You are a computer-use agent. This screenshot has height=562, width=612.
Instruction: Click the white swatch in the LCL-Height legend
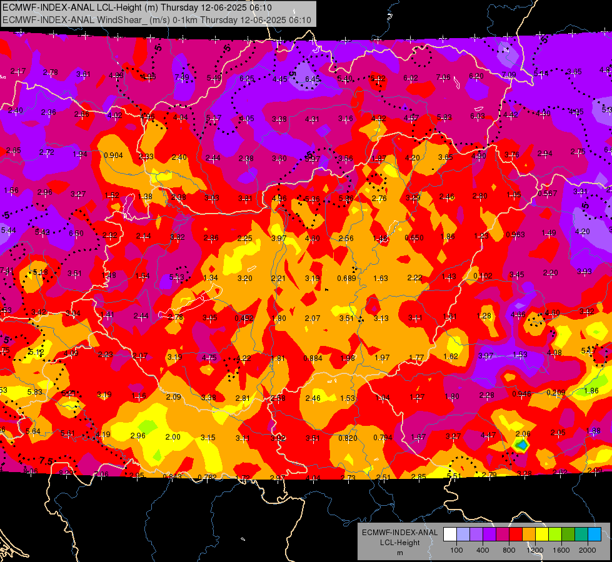tap(450, 535)
